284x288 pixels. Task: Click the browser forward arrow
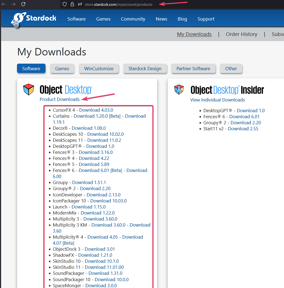tap(13, 4)
